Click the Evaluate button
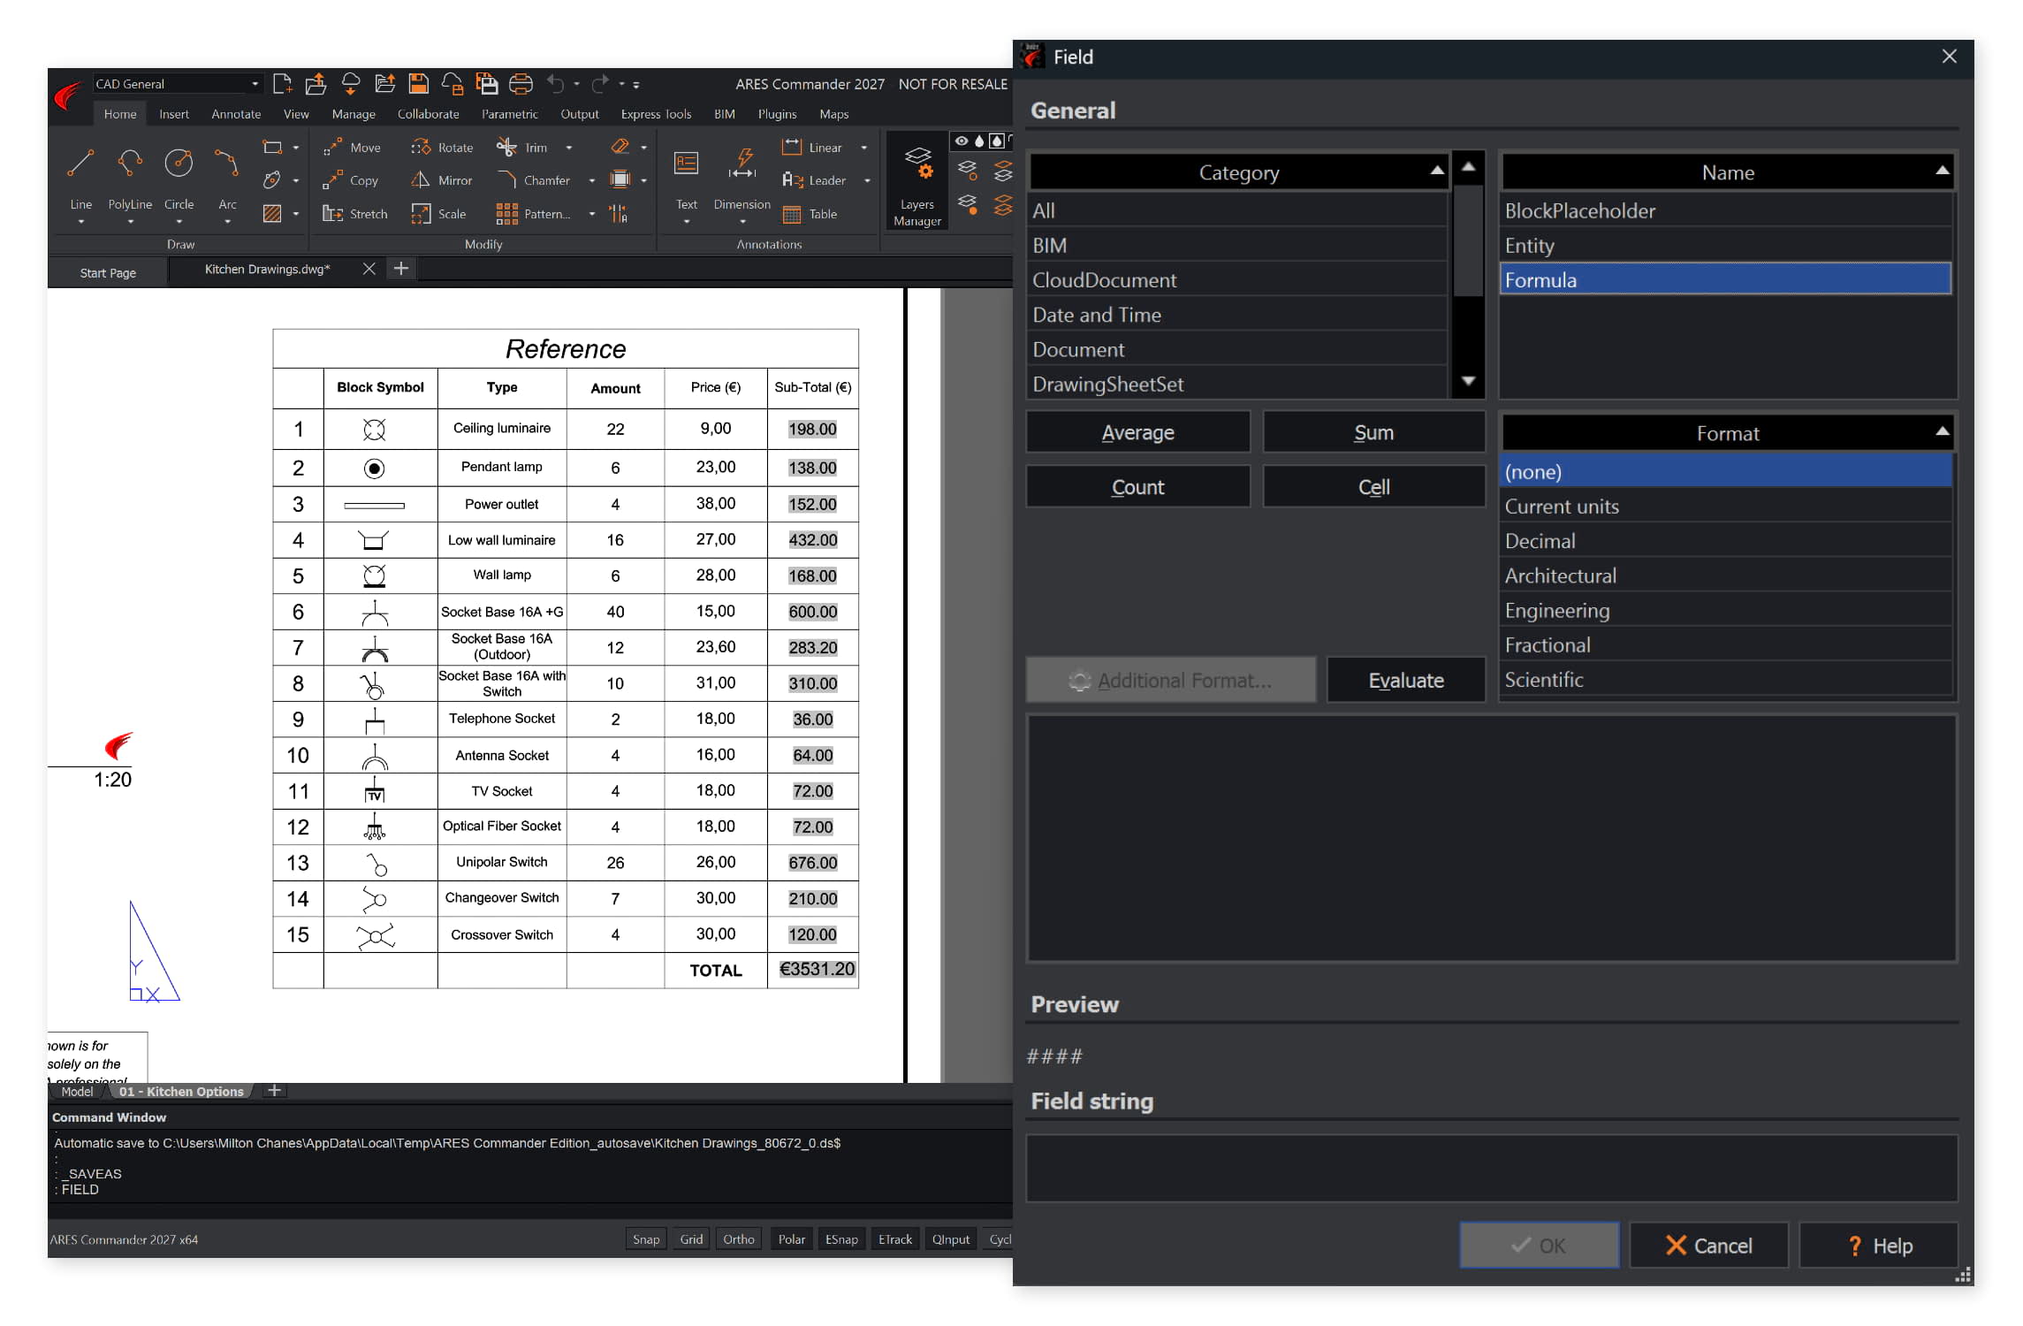 tap(1405, 681)
